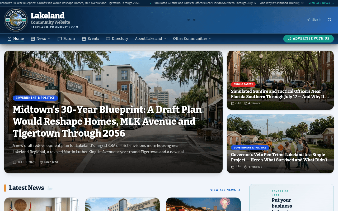The height and width of the screenshot is (211, 338).
Task: Click the calendar icon beside Jul 8
Action: 233,103
